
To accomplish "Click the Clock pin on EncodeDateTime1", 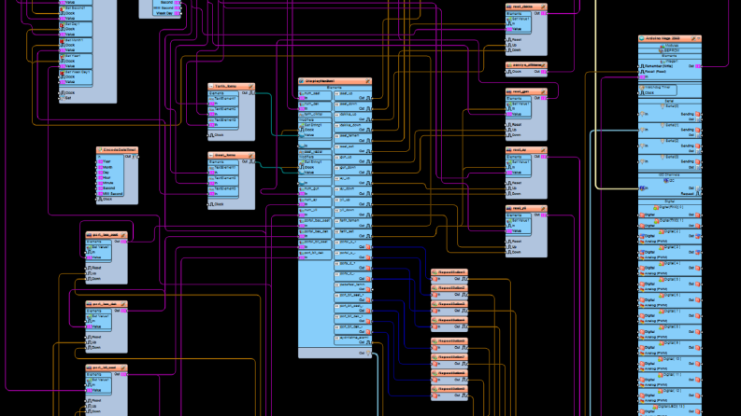I will 100,199.
